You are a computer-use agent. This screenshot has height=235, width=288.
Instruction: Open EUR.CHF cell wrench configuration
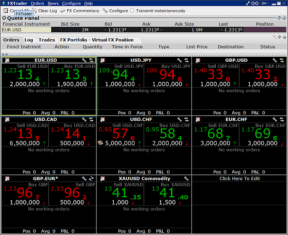pyautogui.click(x=275, y=119)
